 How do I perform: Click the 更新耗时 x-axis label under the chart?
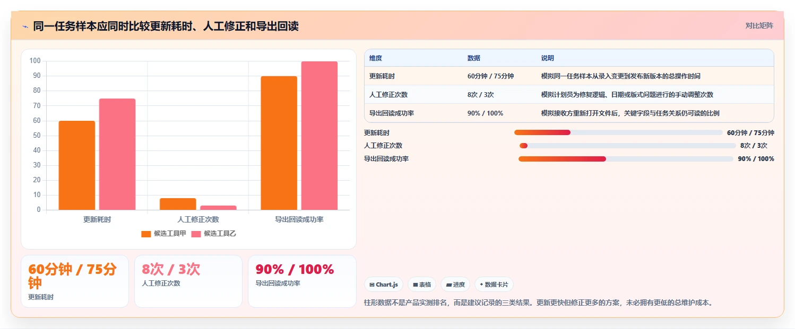tap(97, 219)
